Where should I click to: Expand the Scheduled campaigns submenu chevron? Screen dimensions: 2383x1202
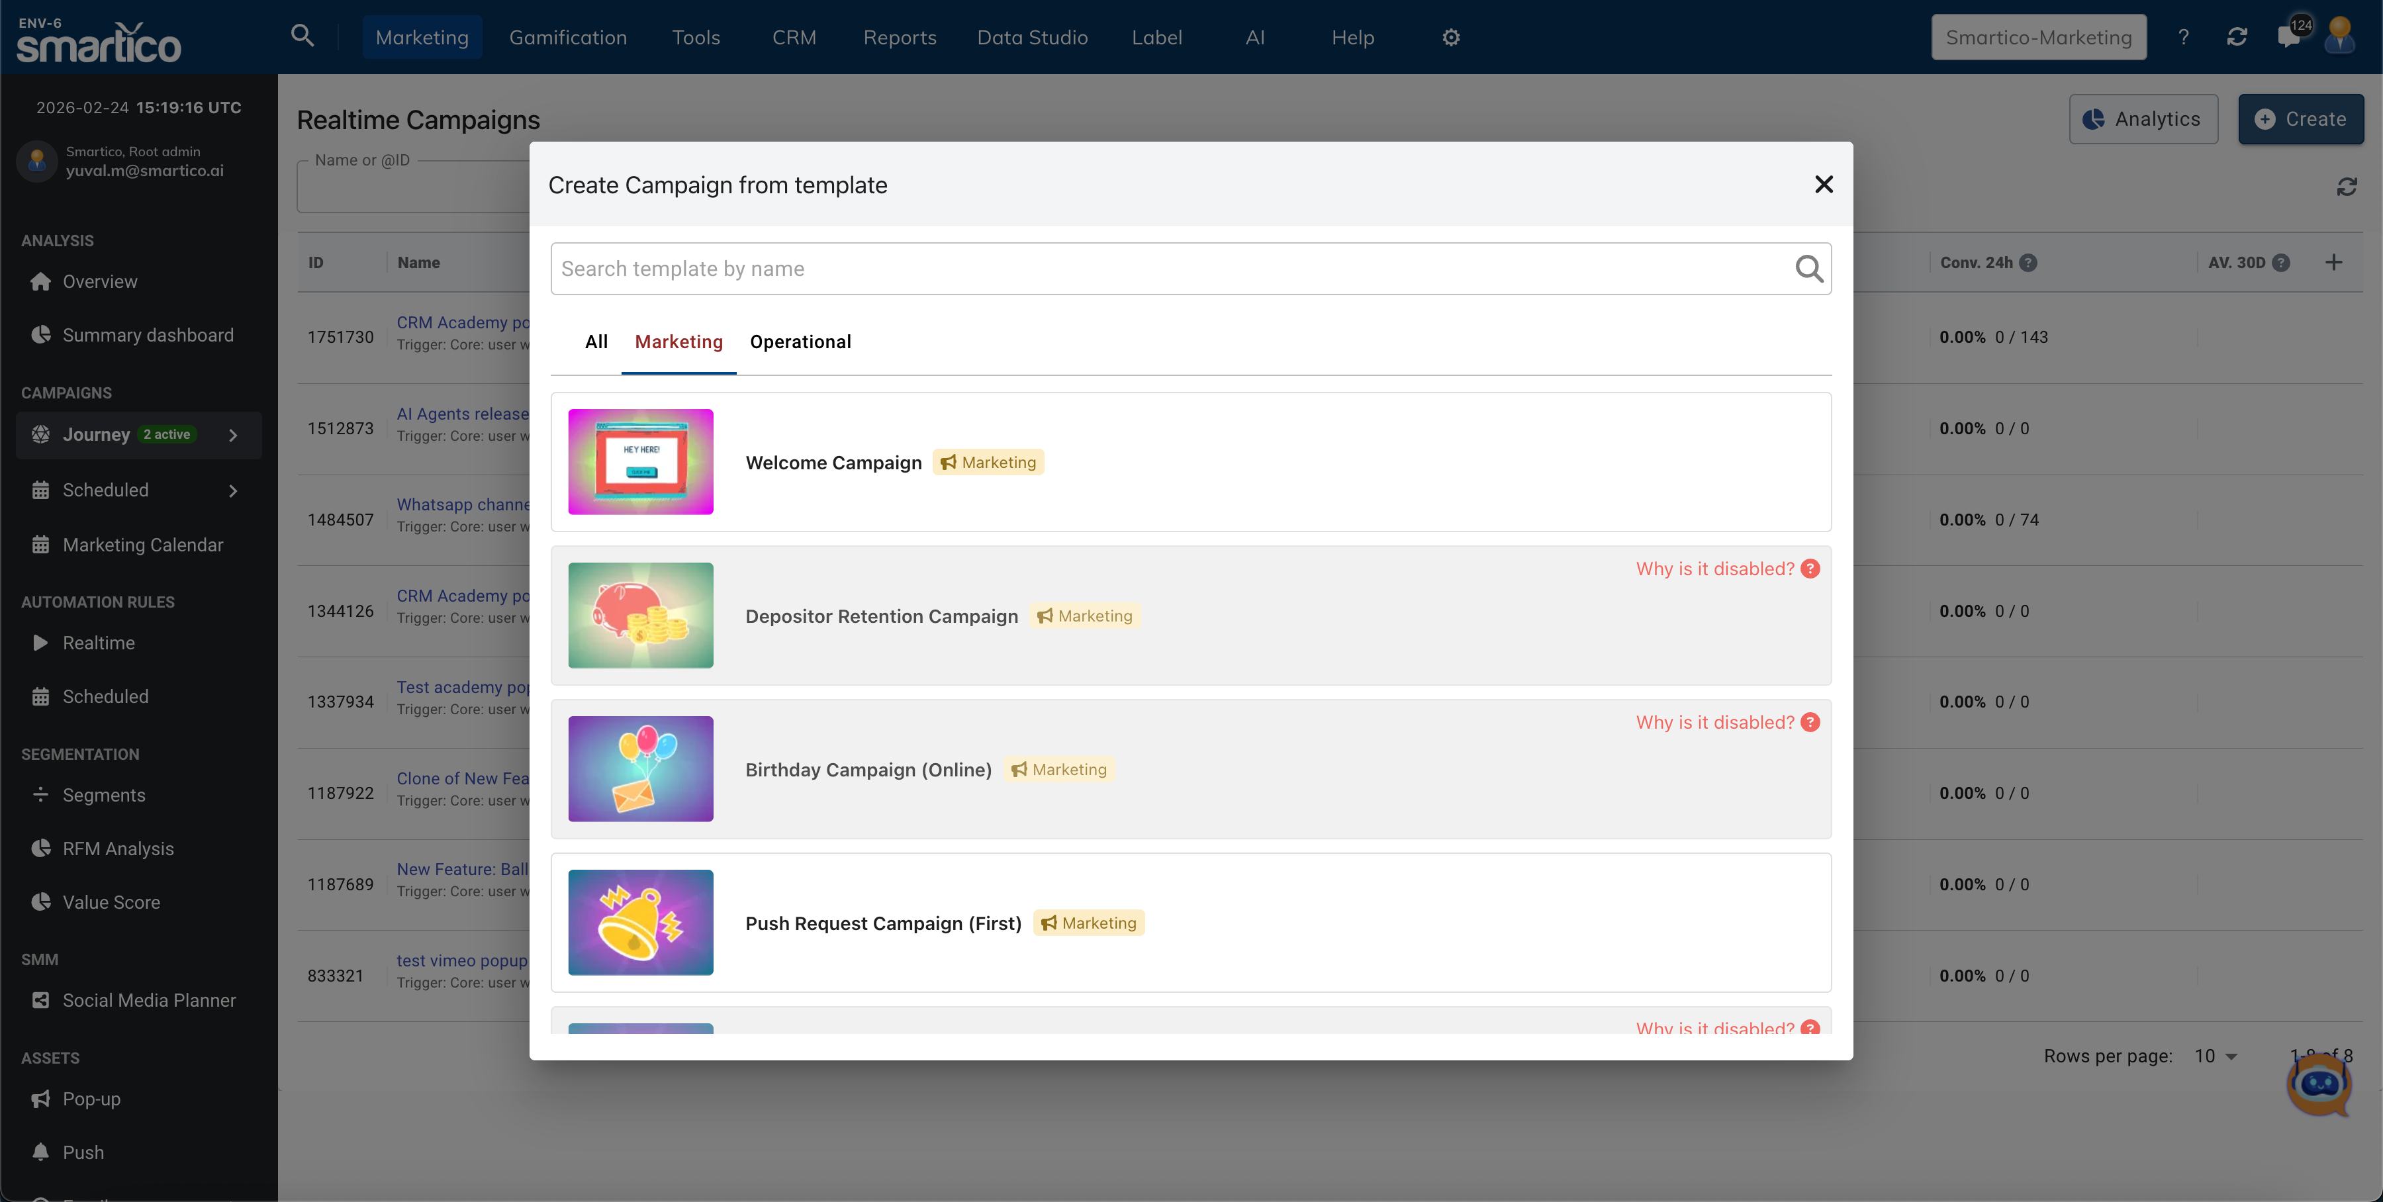click(x=233, y=490)
